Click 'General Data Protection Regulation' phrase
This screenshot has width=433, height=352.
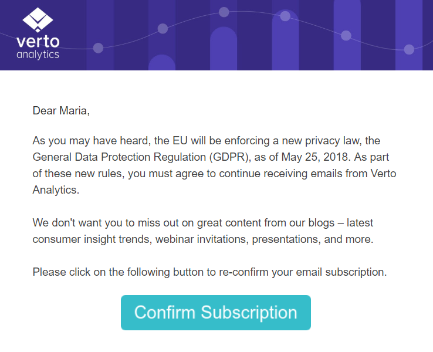(x=119, y=157)
